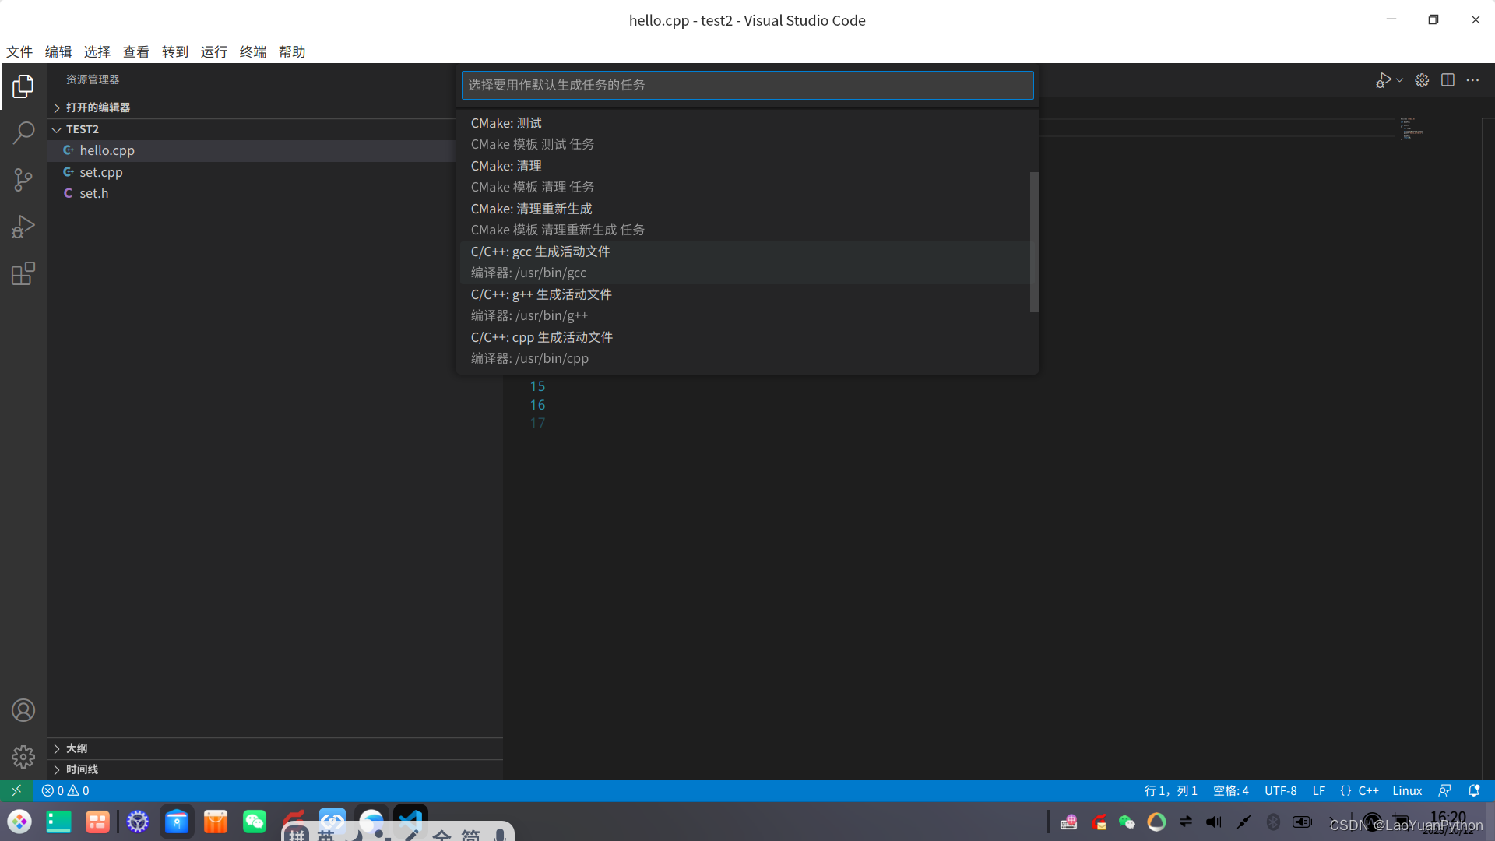Open the editor More Actions ellipsis
This screenshot has width=1495, height=841.
(x=1473, y=80)
